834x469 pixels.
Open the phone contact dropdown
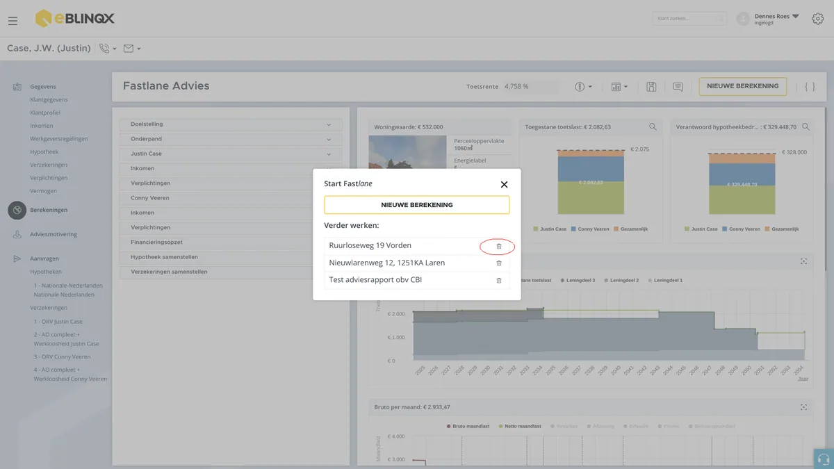pos(108,49)
